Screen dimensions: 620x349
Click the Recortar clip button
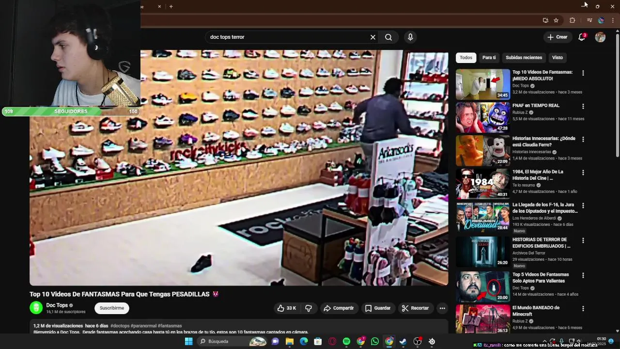tap(415, 308)
